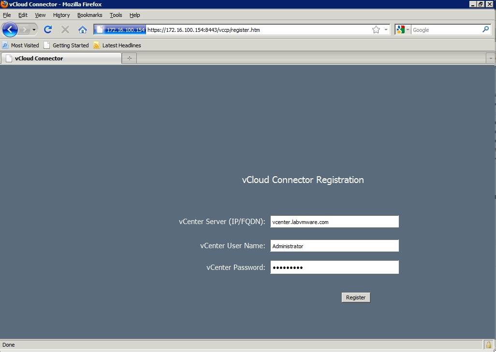Click the Done status bar text

pyautogui.click(x=9, y=345)
